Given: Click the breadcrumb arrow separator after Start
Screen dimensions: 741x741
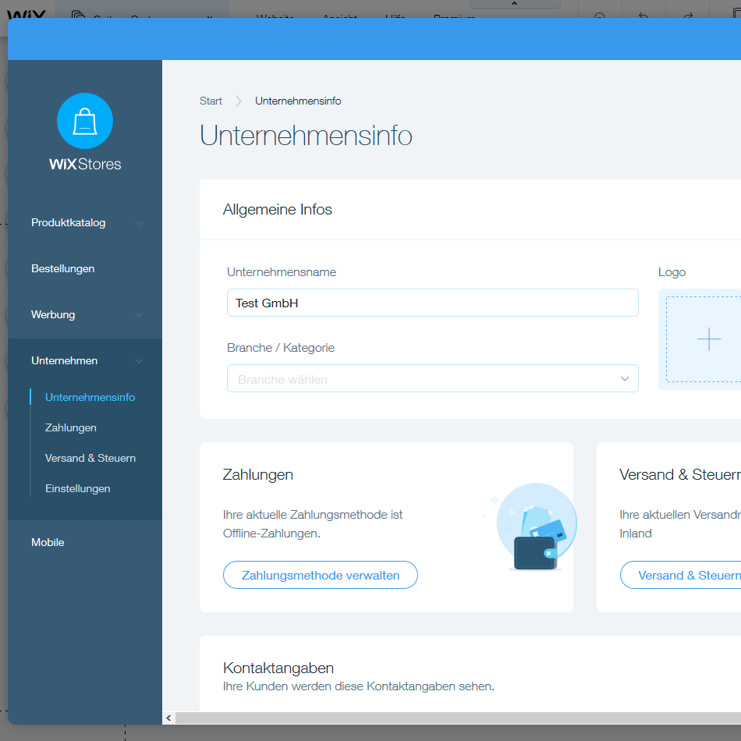Looking at the screenshot, I should pos(239,101).
